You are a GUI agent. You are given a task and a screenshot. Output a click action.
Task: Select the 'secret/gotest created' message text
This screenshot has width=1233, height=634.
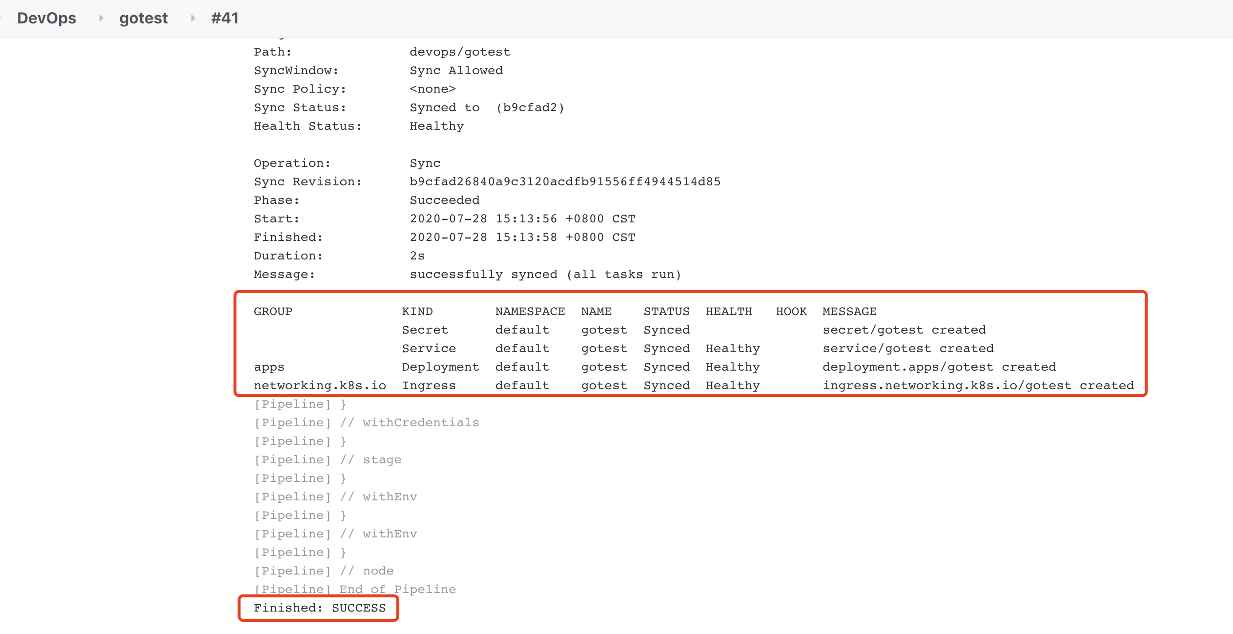coord(905,330)
